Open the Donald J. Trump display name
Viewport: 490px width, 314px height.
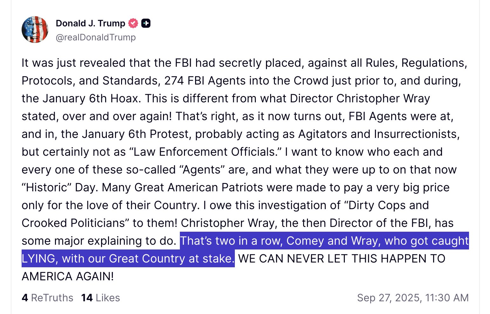tap(91, 23)
